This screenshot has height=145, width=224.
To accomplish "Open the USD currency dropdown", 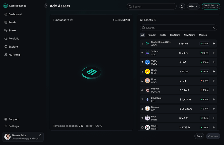I will point(193,7).
